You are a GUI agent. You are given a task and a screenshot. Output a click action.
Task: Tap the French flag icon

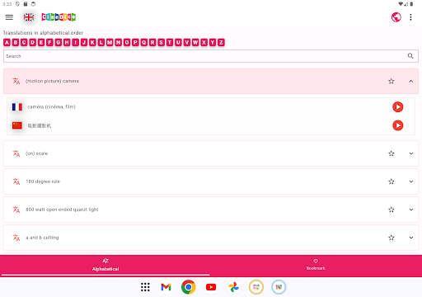pyautogui.click(x=17, y=107)
